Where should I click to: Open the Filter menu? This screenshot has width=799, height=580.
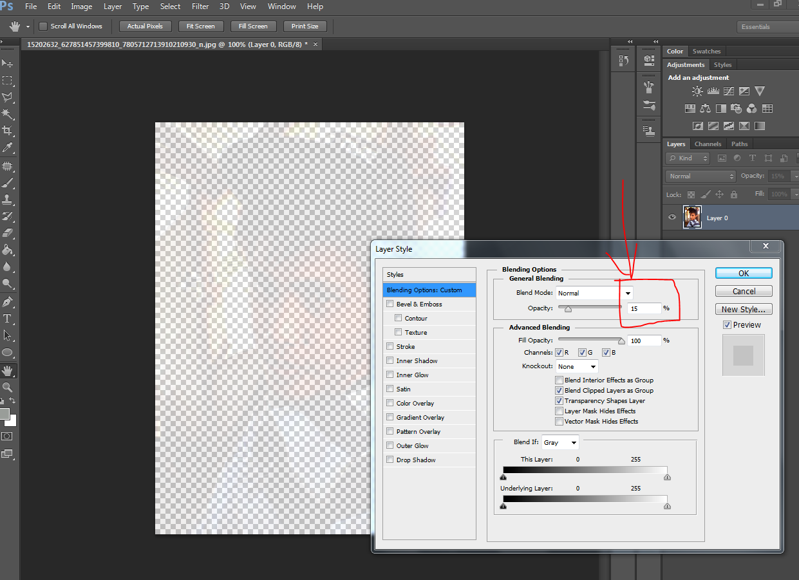click(x=200, y=6)
